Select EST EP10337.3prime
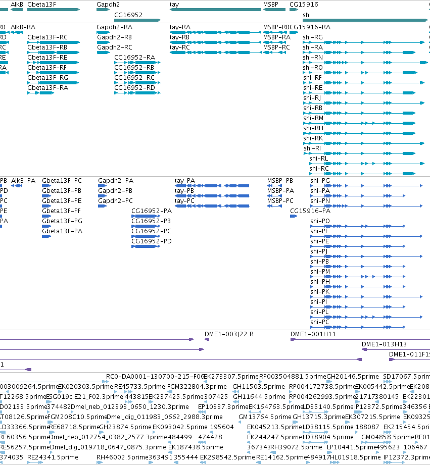 (x=223, y=407)
